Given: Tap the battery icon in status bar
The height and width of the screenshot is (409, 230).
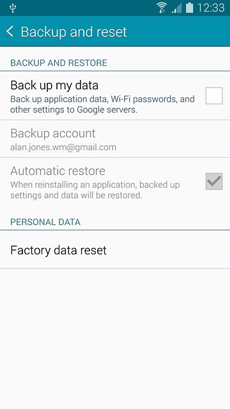Looking at the screenshot, I should coord(190,8).
